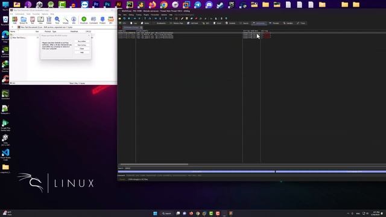Image resolution: width=386 pixels, height=217 pixels.
Task: Switch to the Memory Map tab in x64dbg
Action: coord(177,23)
